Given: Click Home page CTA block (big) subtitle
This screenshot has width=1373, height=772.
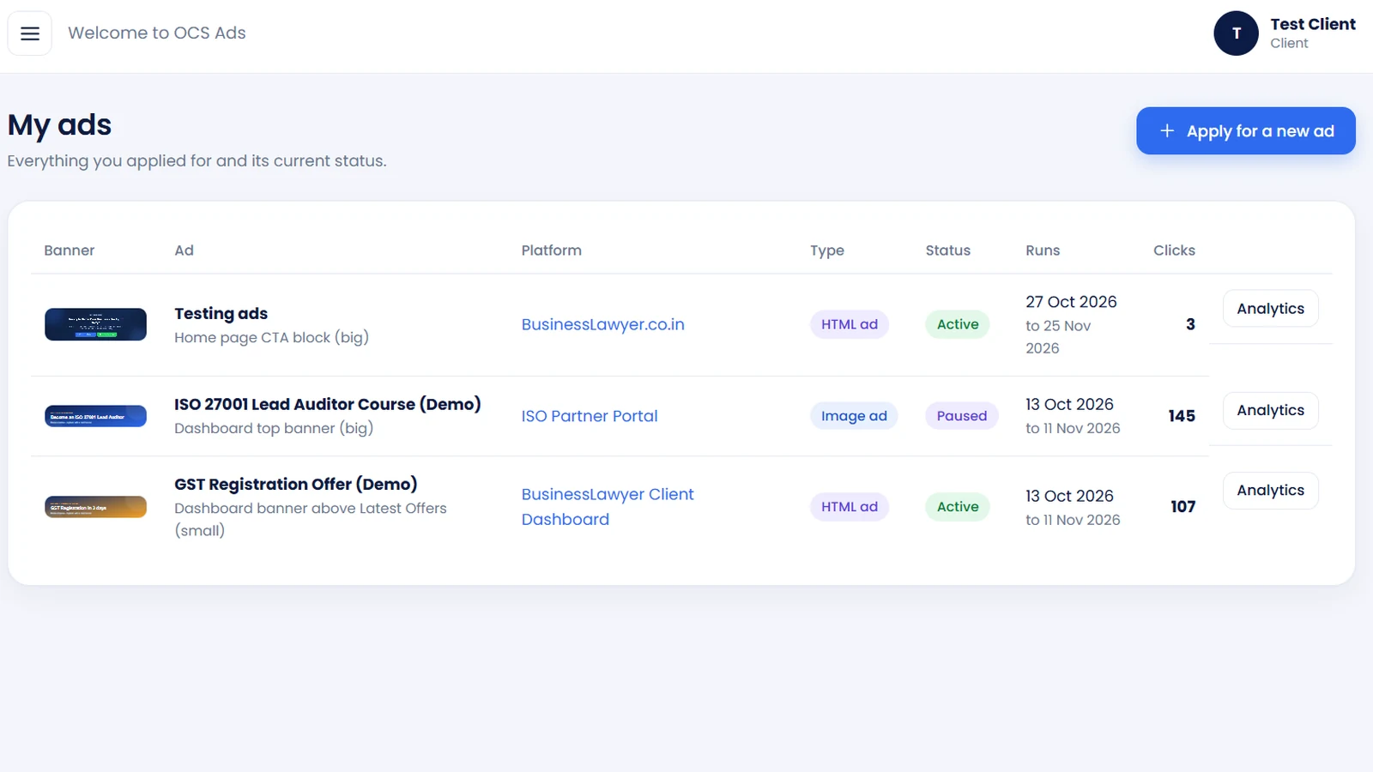Looking at the screenshot, I should point(271,338).
